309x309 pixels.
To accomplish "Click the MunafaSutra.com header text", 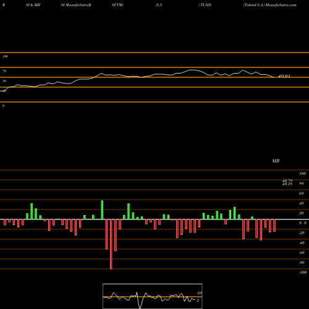I will 281,5.
